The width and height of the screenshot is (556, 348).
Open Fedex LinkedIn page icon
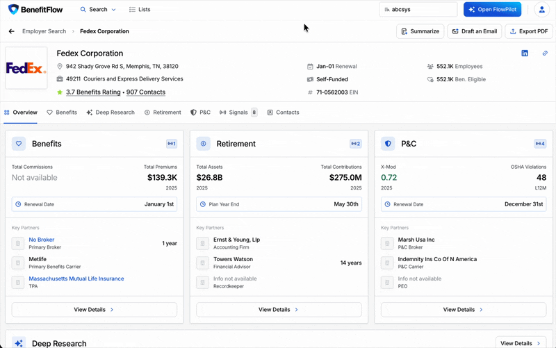click(525, 53)
